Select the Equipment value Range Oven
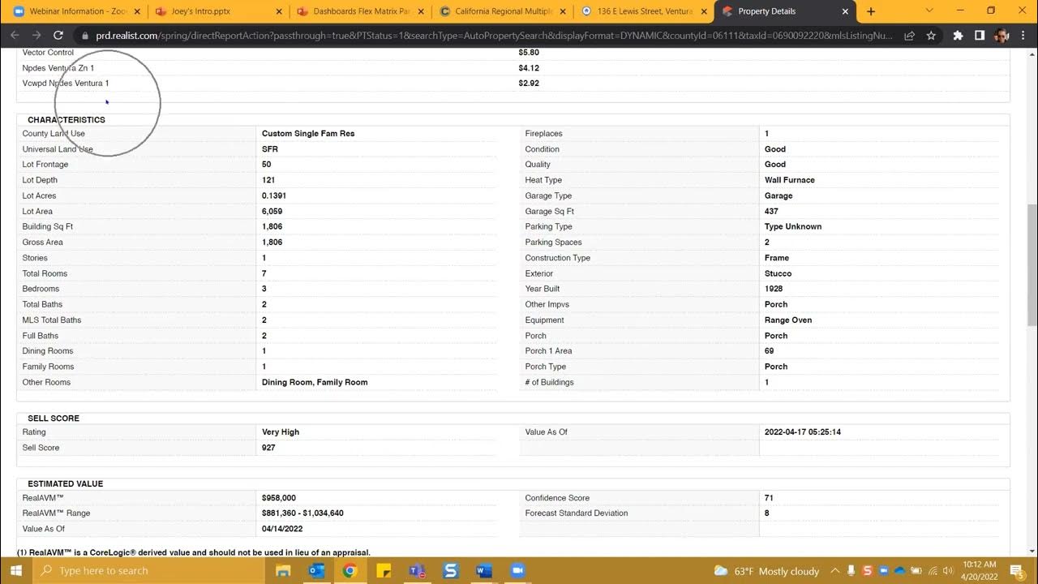 pyautogui.click(x=788, y=320)
